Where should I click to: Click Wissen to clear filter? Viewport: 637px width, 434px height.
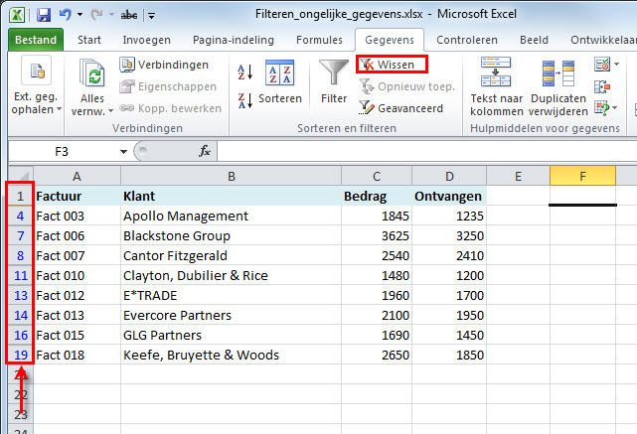(x=392, y=65)
